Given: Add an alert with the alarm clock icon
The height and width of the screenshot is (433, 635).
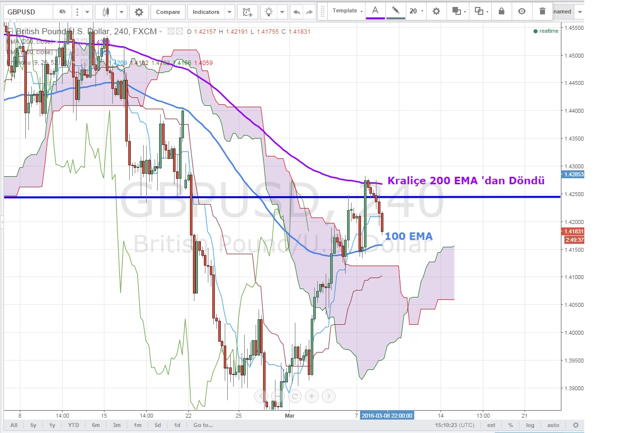Looking at the screenshot, I should pos(247,12).
